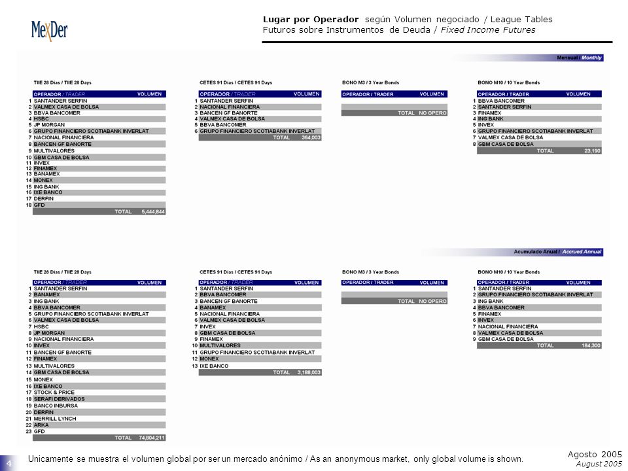The width and height of the screenshot is (628, 471).
Task: Click 'JP MORGAN' in annual TIIE 28 table
Action: pos(49,333)
